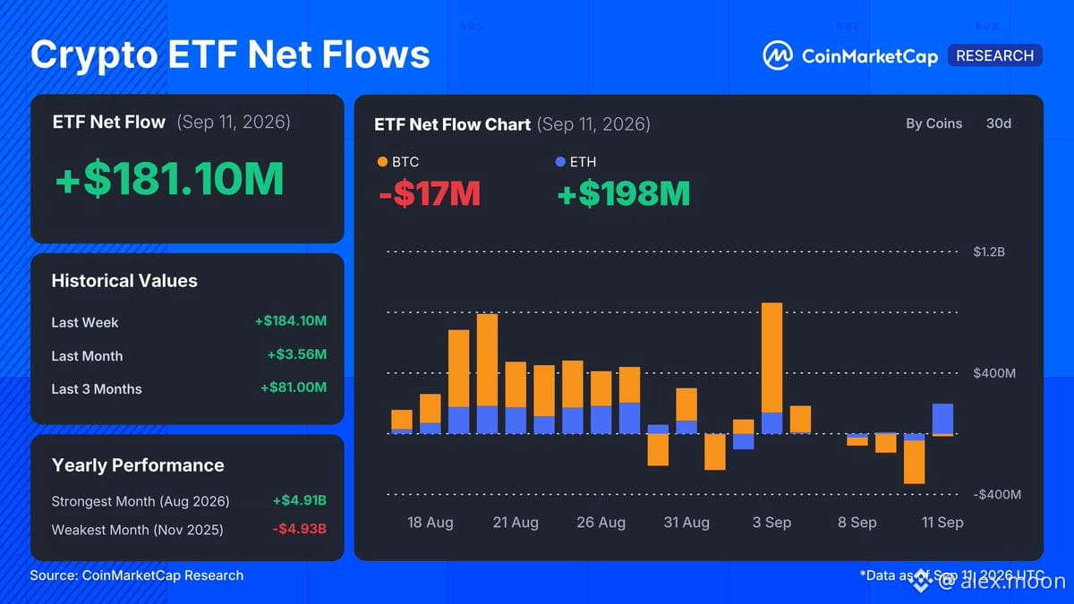
Task: Click the orange BTC legend dot
Action: pyautogui.click(x=383, y=162)
